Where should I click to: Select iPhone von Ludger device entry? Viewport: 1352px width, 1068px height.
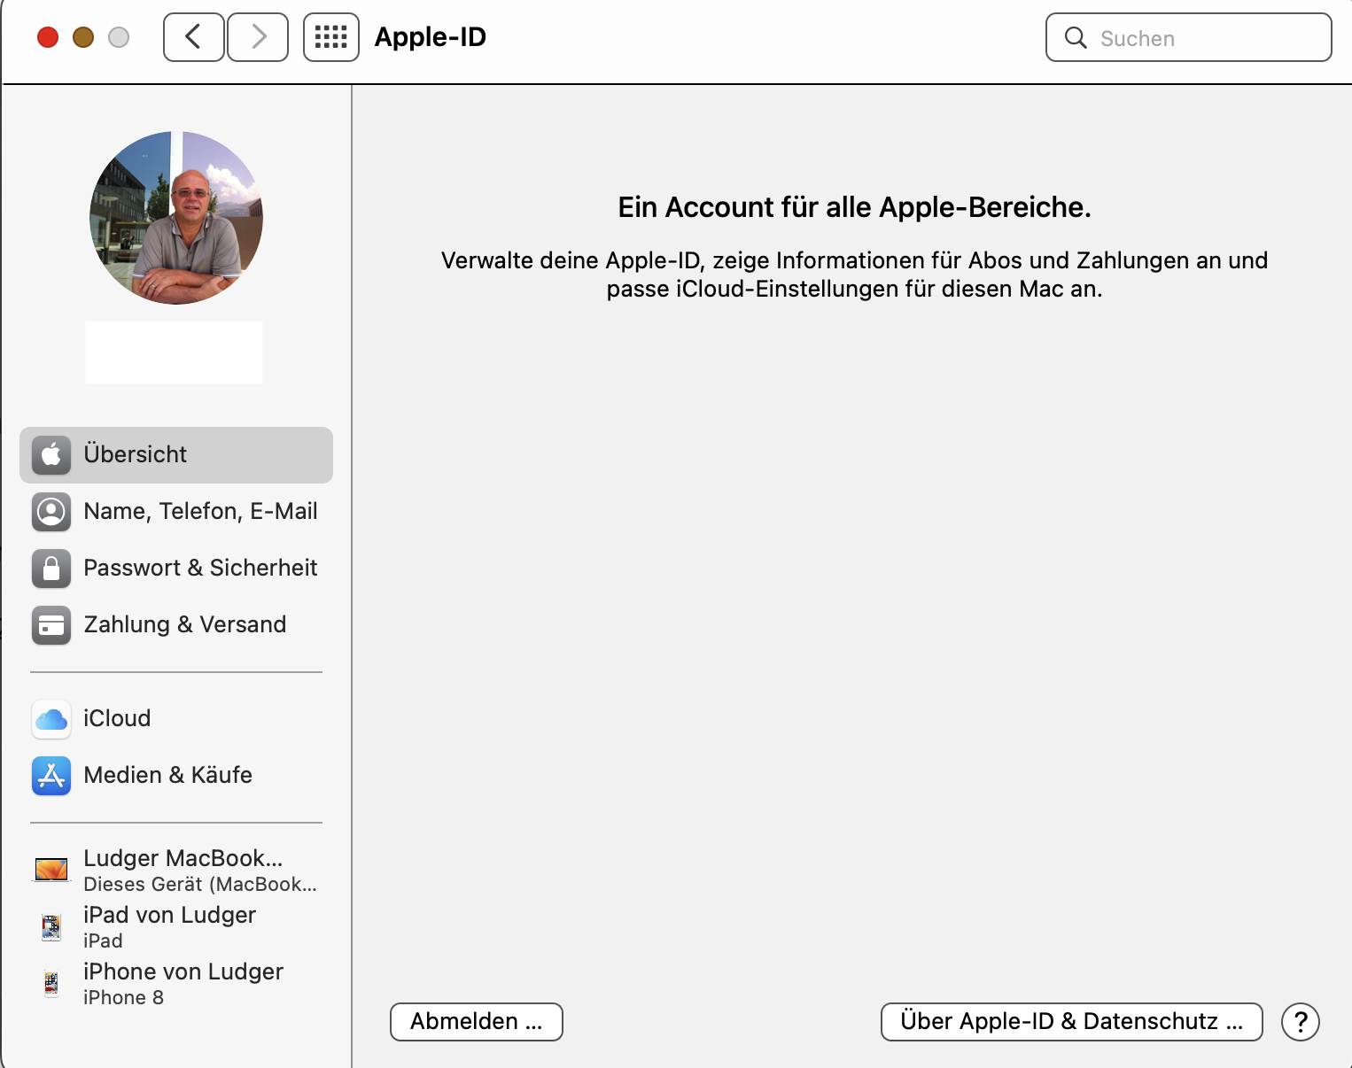[176, 983]
